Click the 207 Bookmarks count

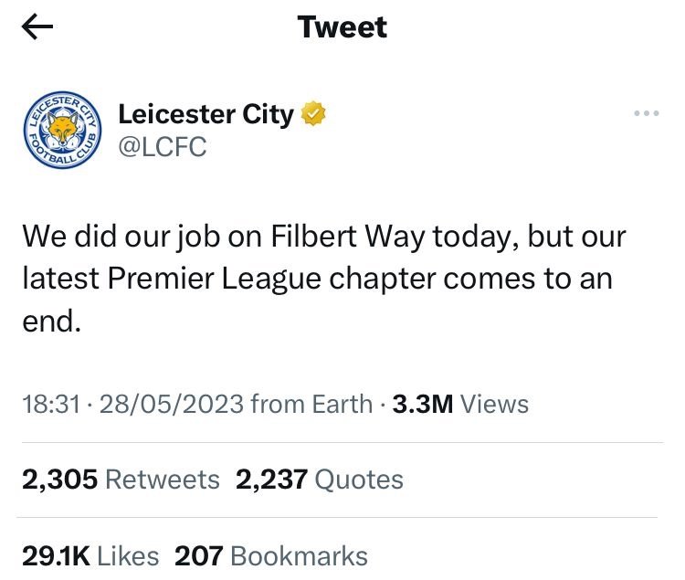[x=271, y=556]
